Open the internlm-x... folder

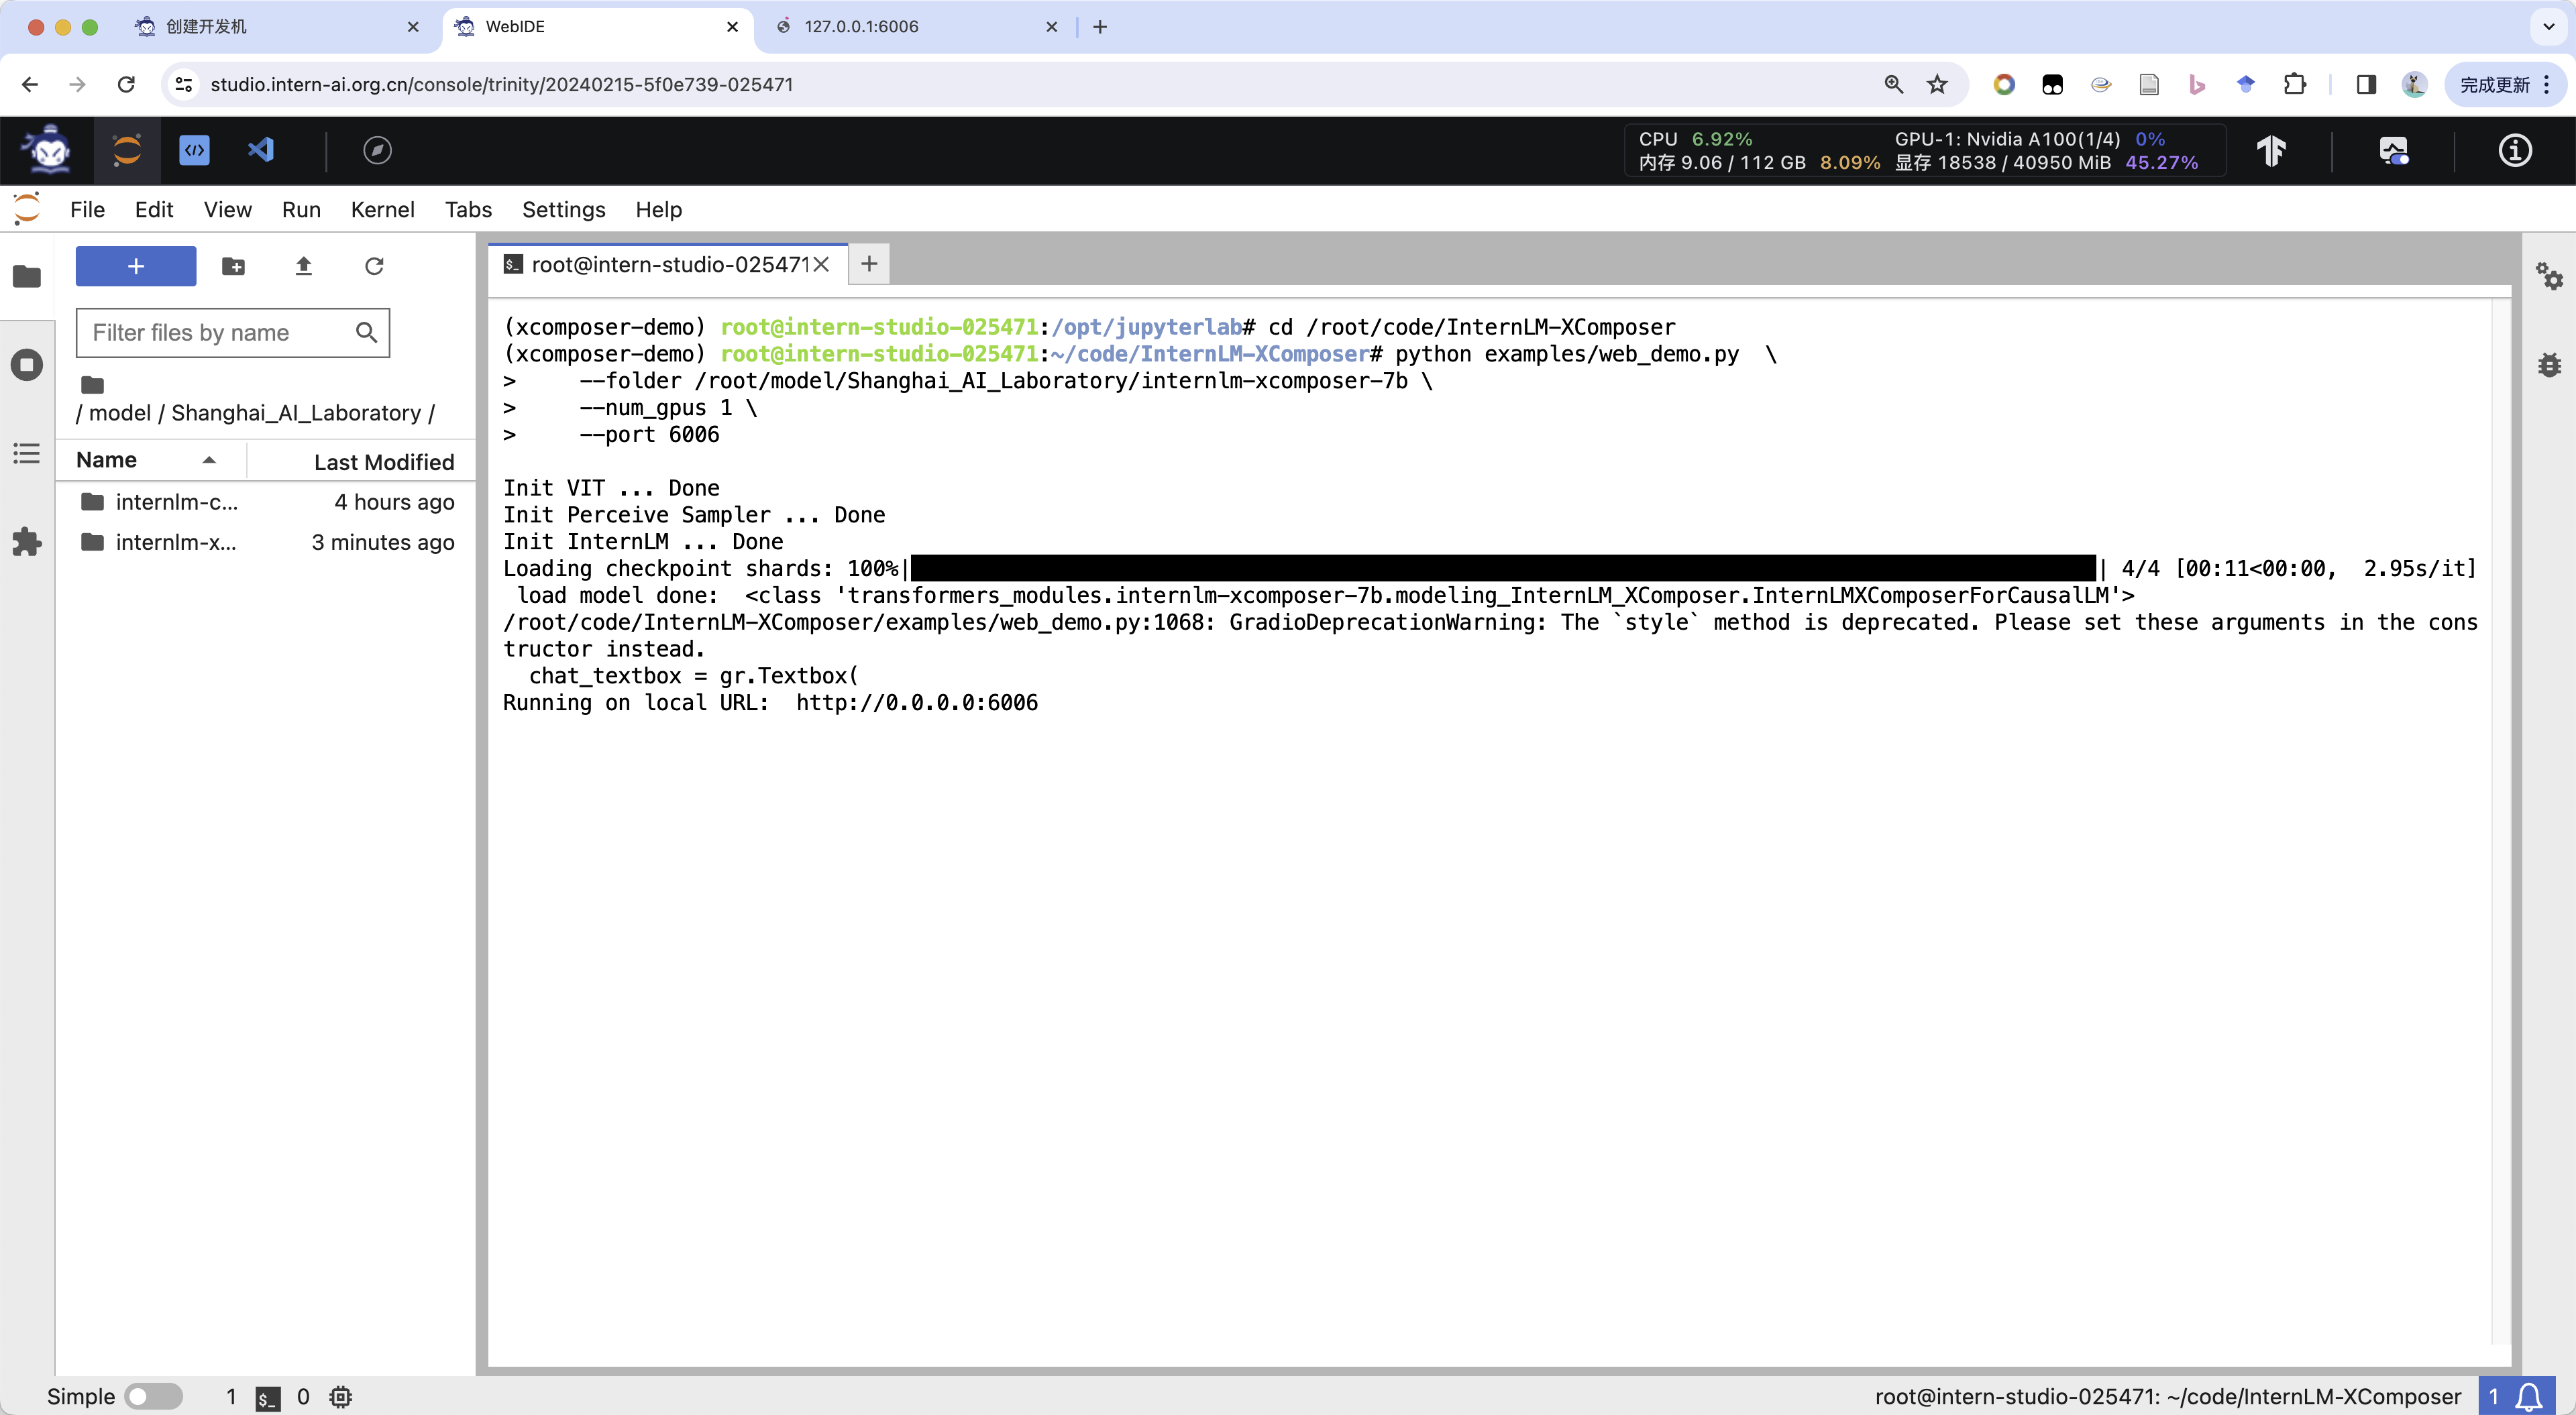tap(175, 542)
